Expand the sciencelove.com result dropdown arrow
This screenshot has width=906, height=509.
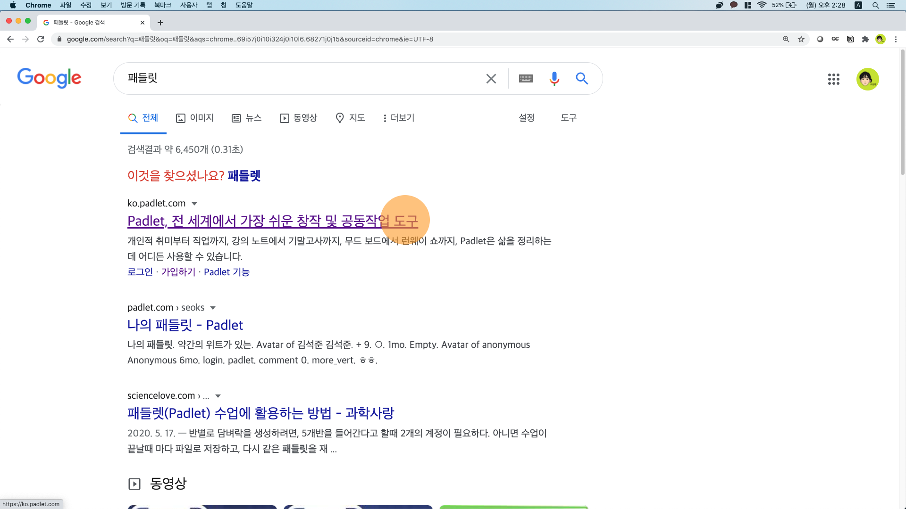[x=218, y=396]
